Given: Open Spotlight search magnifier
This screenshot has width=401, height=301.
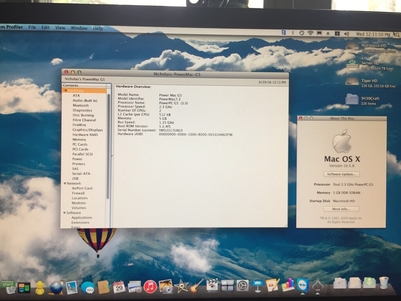Looking at the screenshot, I should (x=396, y=34).
